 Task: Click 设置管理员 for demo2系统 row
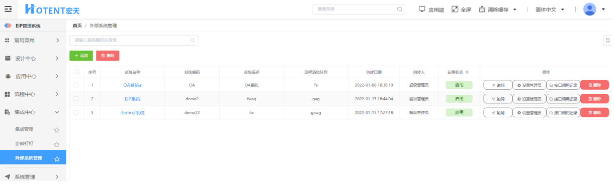pyautogui.click(x=529, y=113)
